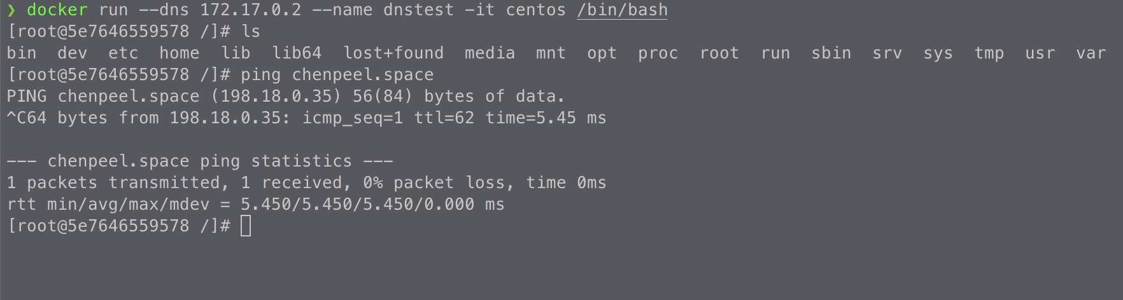Image resolution: width=1123 pixels, height=300 pixels.
Task: Click the time=5.45 value in the ping reply
Action: click(530, 118)
